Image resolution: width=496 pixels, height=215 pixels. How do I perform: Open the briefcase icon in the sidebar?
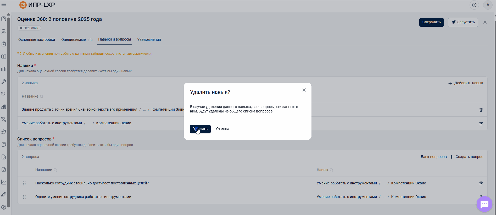[x=4, y=69]
